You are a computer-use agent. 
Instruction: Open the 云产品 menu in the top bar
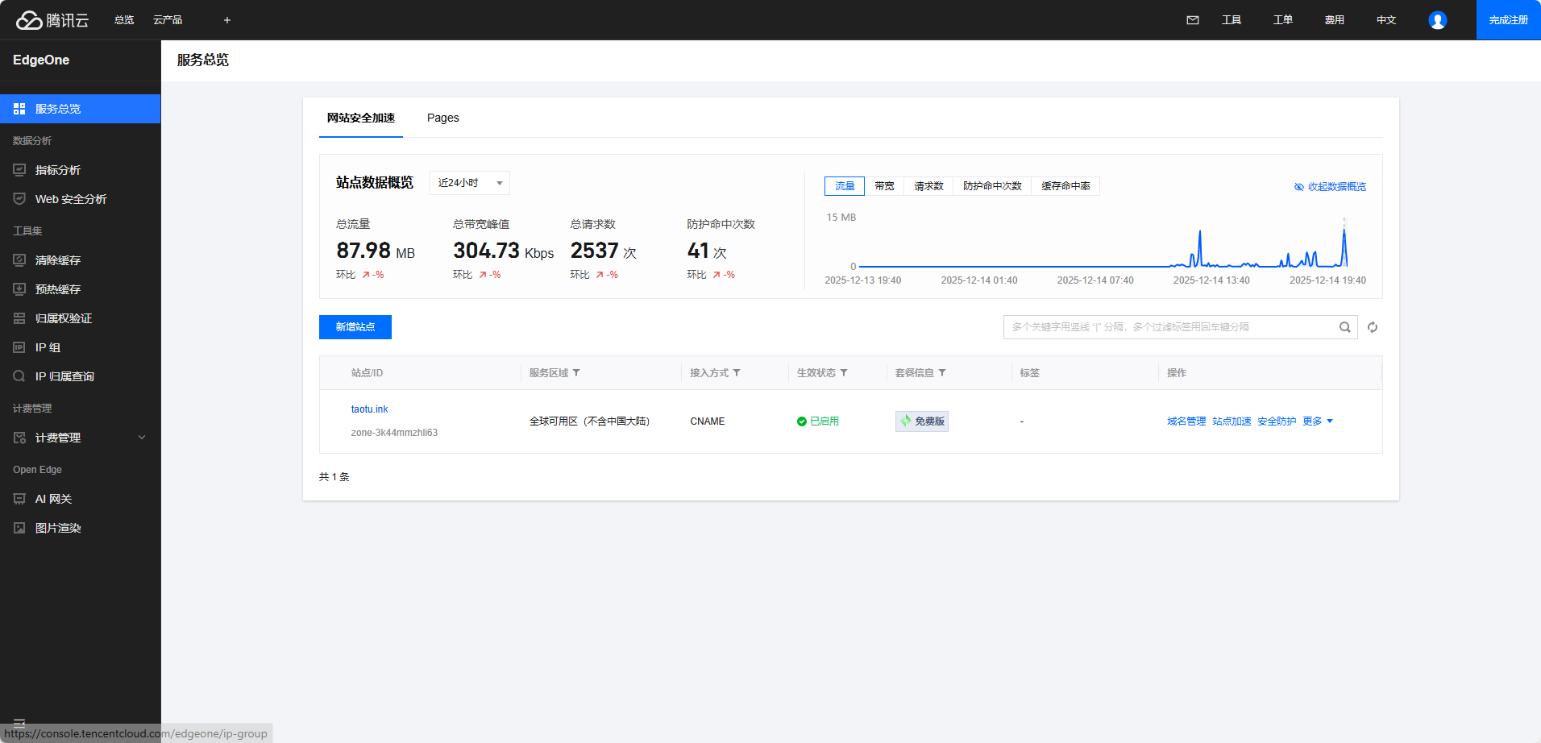click(x=167, y=19)
